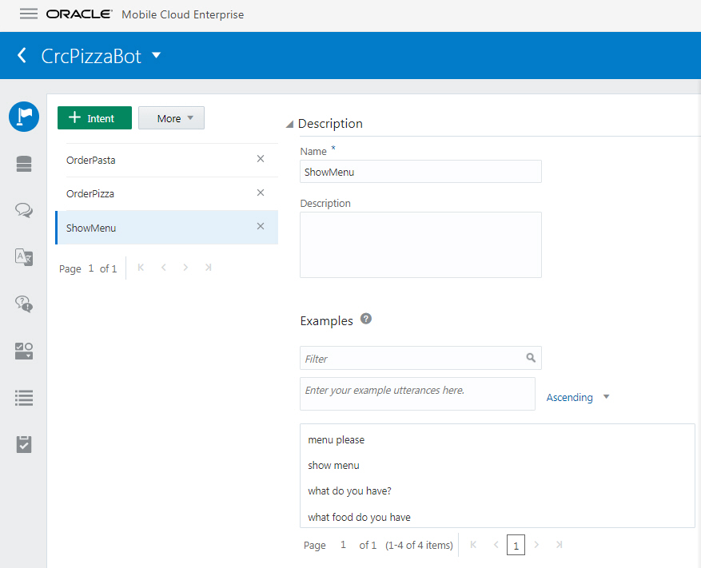Click the back arrow beside CrcPizzaBot
The image size is (701, 568).
point(22,56)
